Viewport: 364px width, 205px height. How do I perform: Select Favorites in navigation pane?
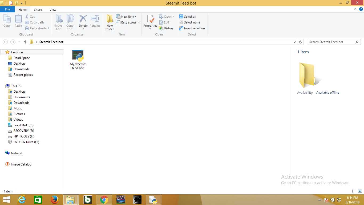point(17,52)
